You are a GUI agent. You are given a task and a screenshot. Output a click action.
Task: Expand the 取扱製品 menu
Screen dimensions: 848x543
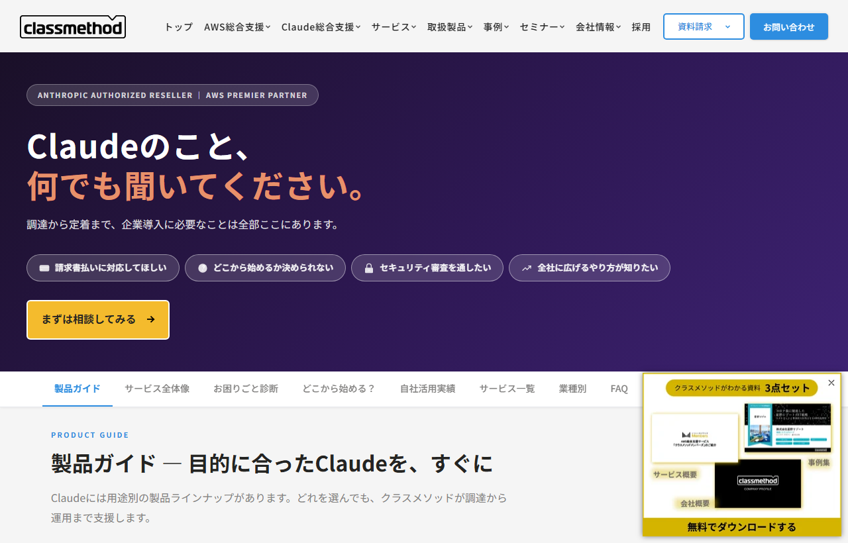point(450,27)
